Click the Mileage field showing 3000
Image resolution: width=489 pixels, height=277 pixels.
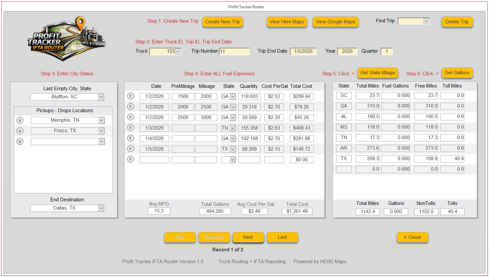coord(206,117)
